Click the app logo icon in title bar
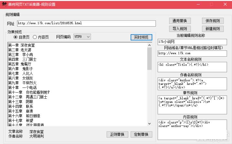The image size is (232, 144). pyautogui.click(x=4, y=4)
